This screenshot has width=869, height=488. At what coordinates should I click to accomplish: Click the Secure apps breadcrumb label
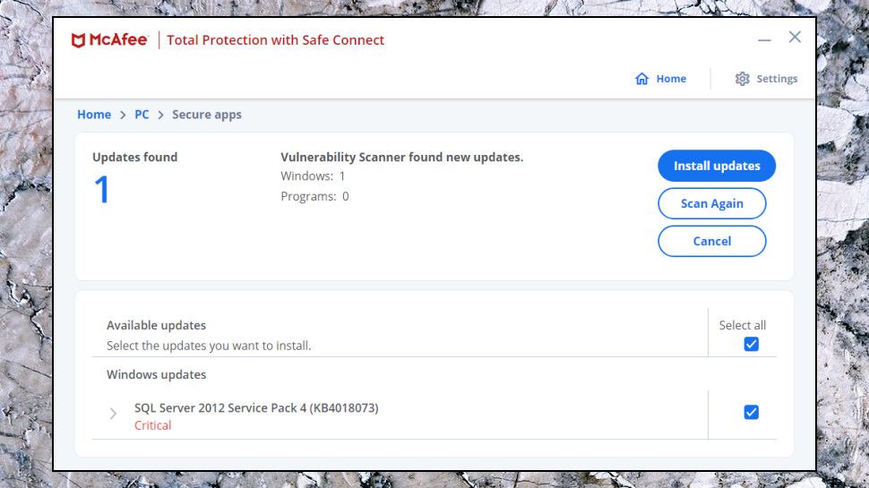(x=207, y=115)
